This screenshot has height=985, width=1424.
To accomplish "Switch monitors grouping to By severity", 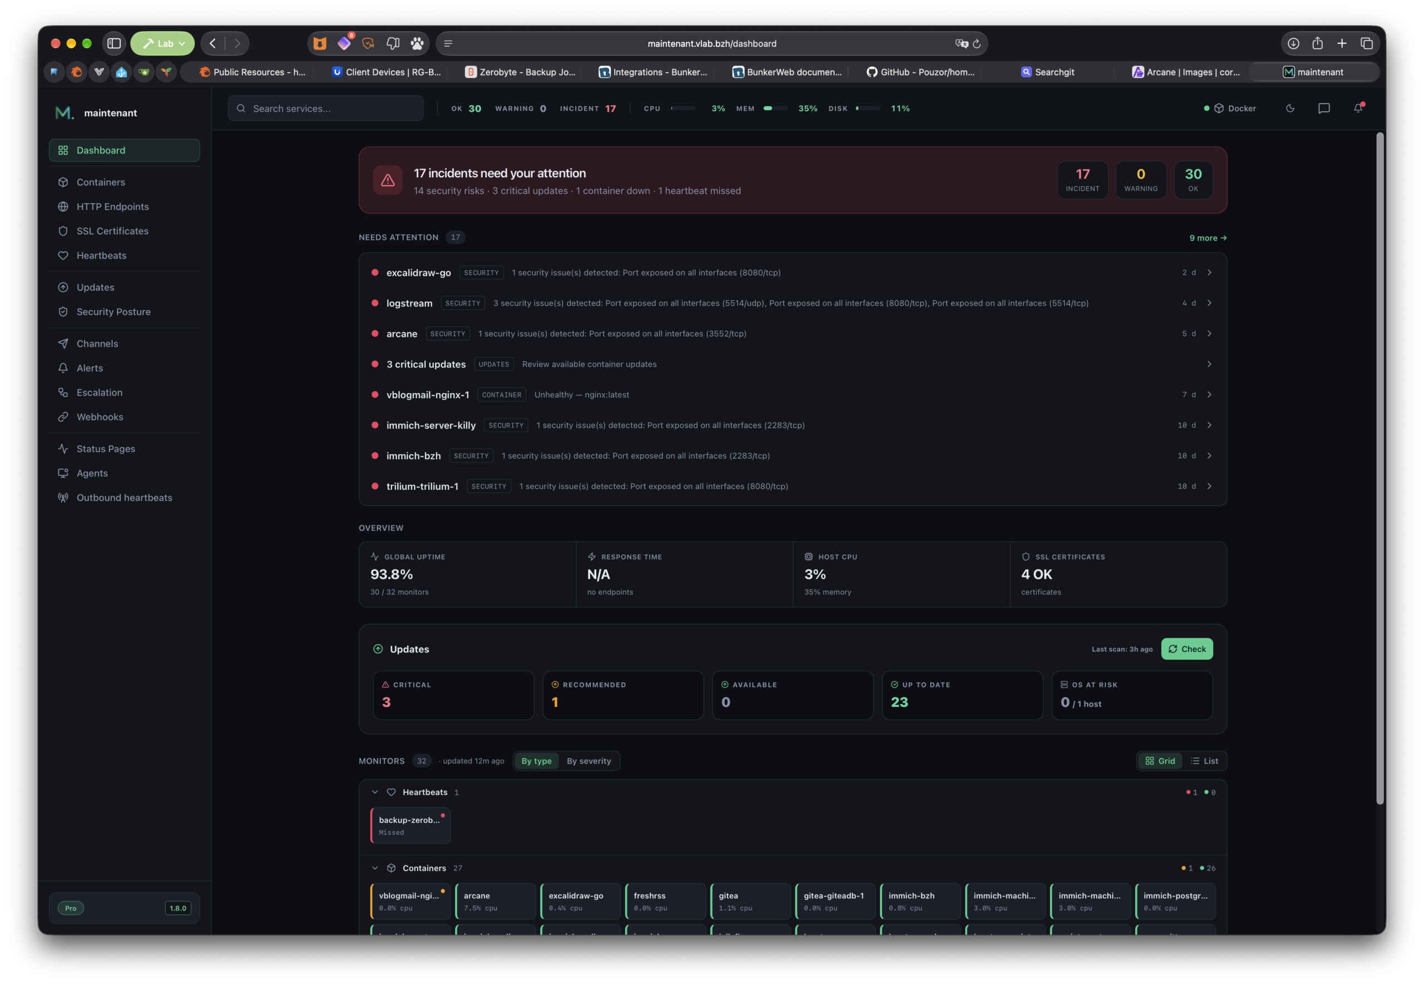I will coord(589,760).
